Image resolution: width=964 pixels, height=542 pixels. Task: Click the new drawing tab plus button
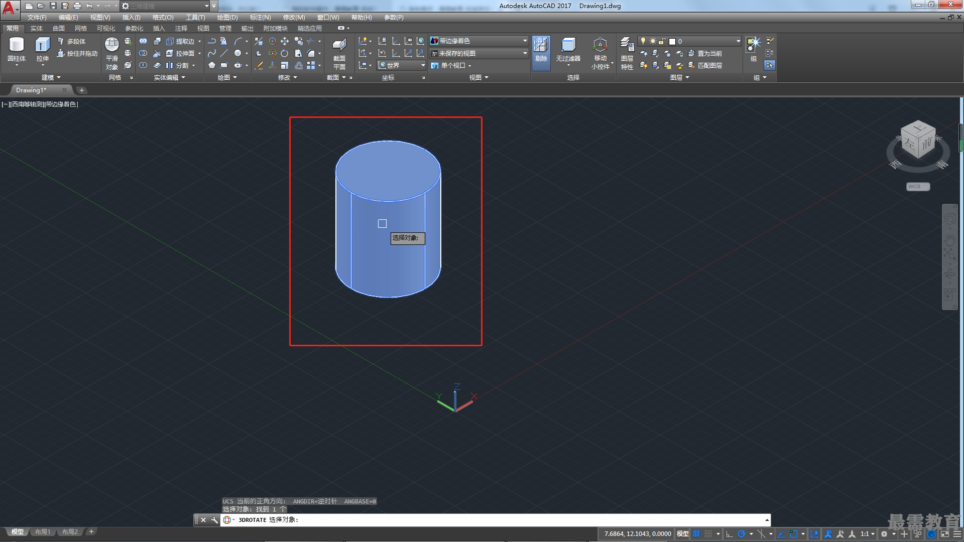pos(82,90)
